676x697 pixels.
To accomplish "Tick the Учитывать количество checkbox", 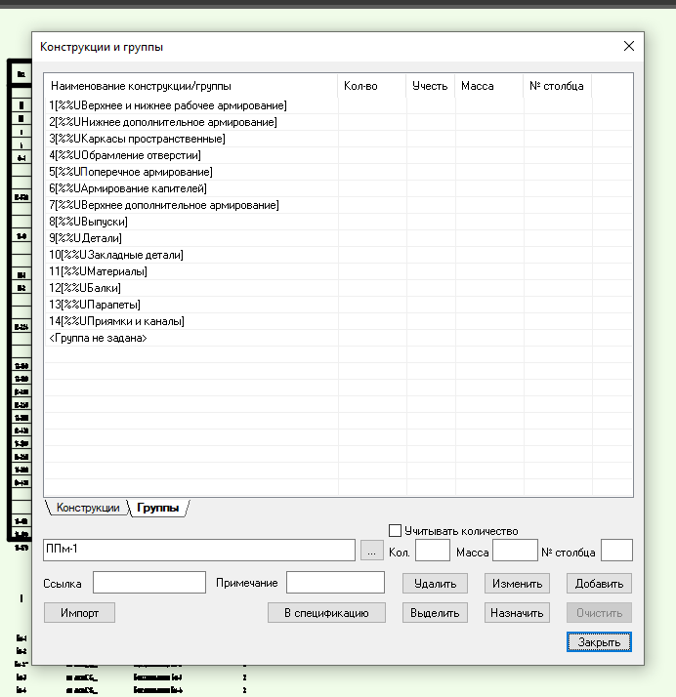I will click(395, 531).
